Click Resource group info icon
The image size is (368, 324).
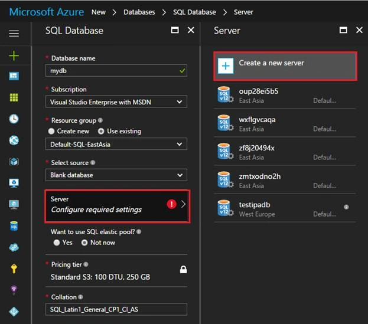tap(100, 120)
